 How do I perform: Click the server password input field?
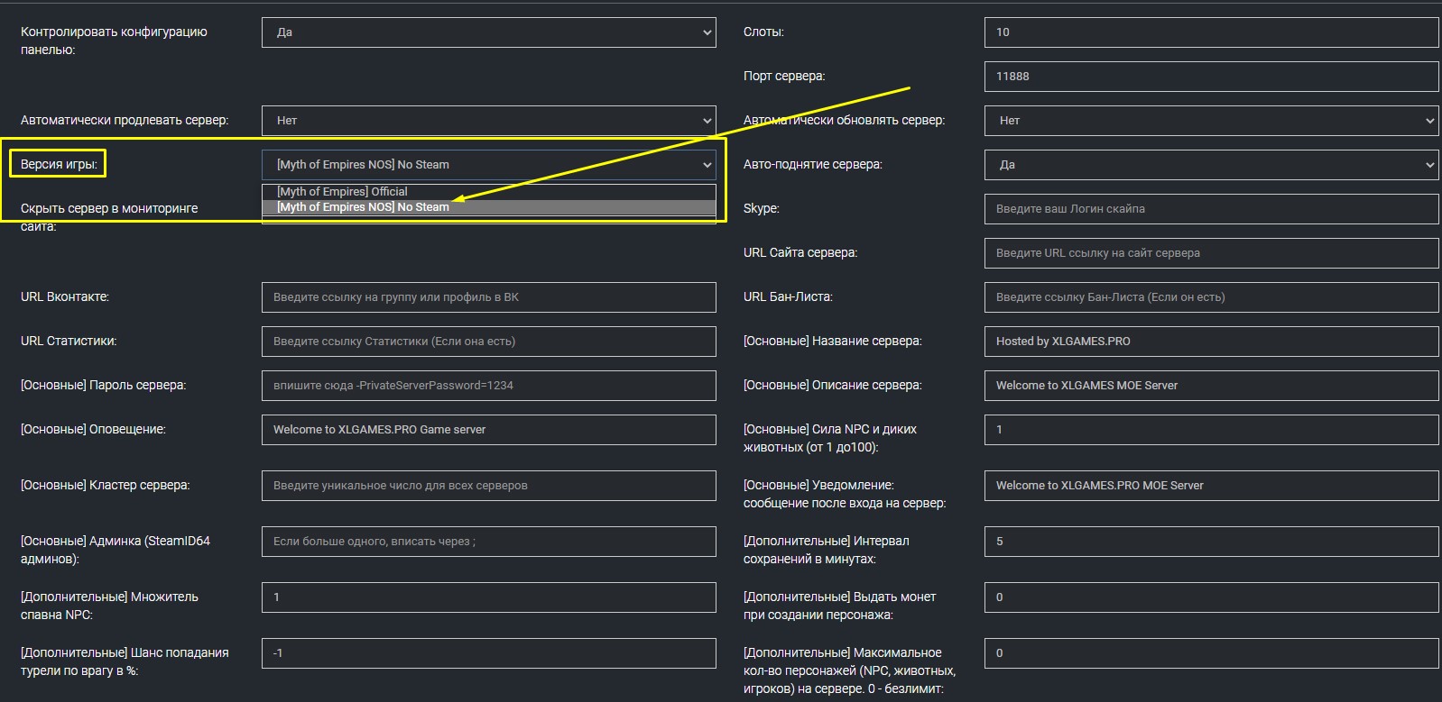(488, 386)
